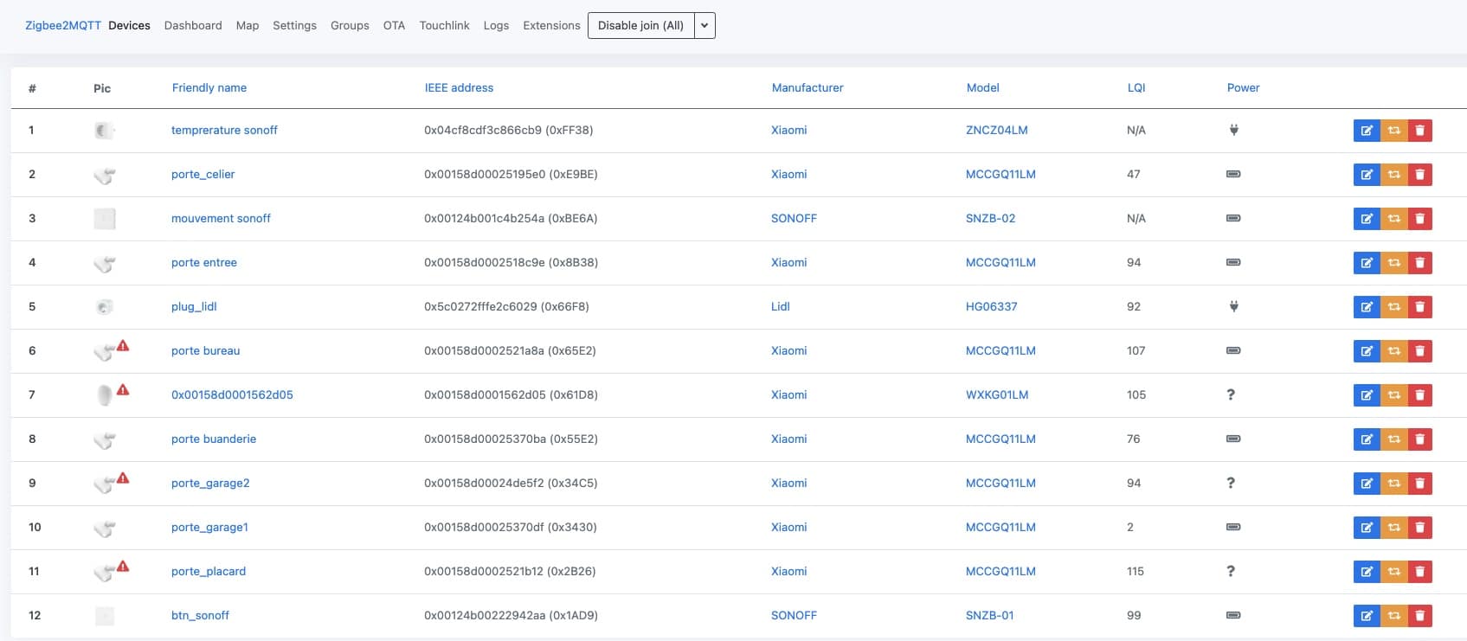The image size is (1467, 641).
Task: Reconfigure the porte_placard device
Action: coord(1394,572)
